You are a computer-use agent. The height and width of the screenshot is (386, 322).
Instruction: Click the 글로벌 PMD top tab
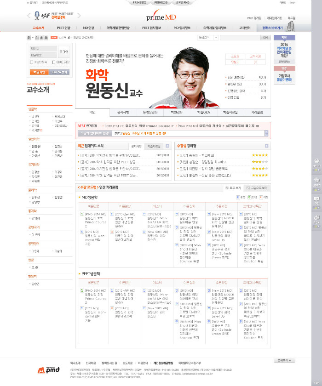coord(183,2)
